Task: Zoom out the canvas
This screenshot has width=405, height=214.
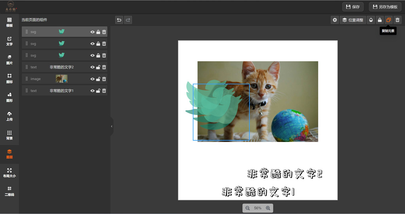Action: tap(248, 208)
